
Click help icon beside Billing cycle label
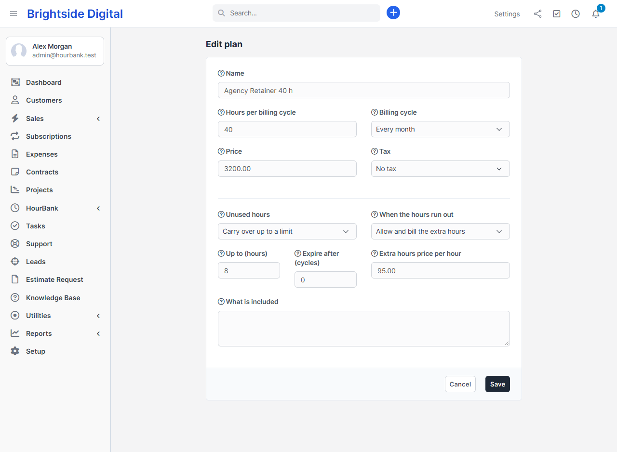pyautogui.click(x=375, y=112)
